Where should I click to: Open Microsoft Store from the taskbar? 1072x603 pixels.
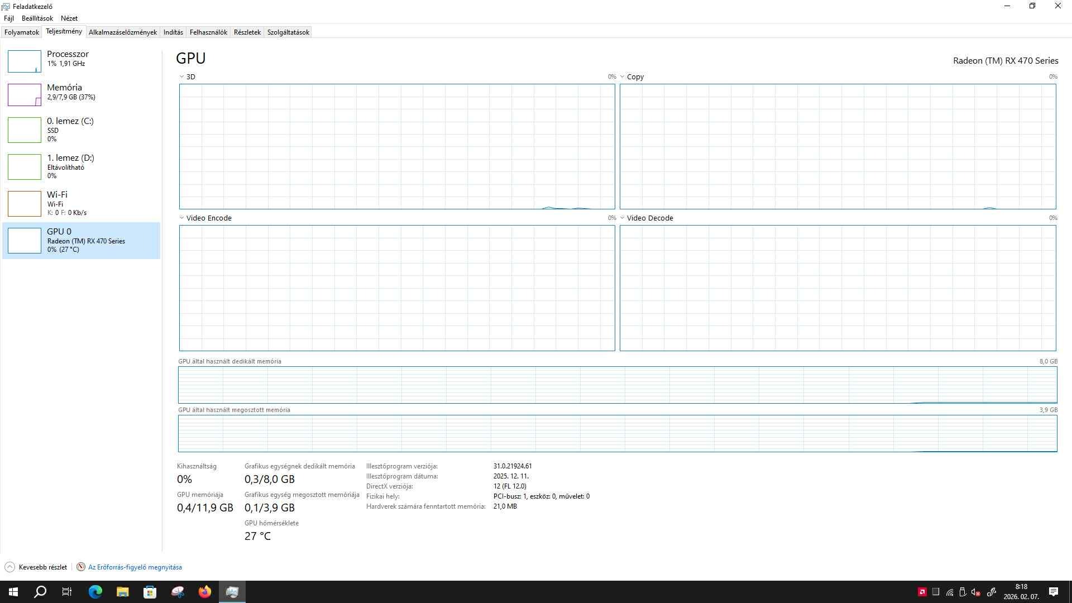tap(150, 592)
